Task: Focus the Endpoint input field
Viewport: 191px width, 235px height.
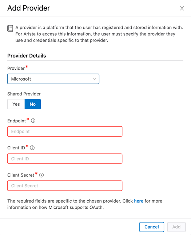Action: pos(65,132)
